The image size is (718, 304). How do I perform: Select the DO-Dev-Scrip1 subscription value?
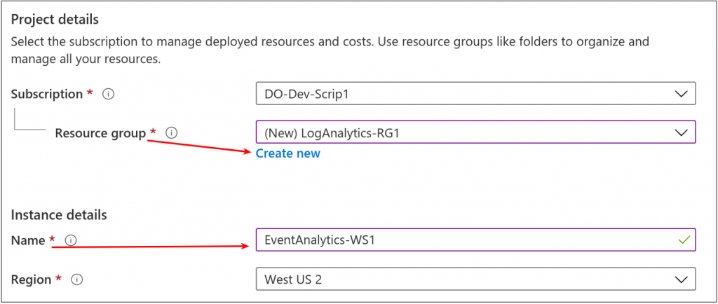306,94
